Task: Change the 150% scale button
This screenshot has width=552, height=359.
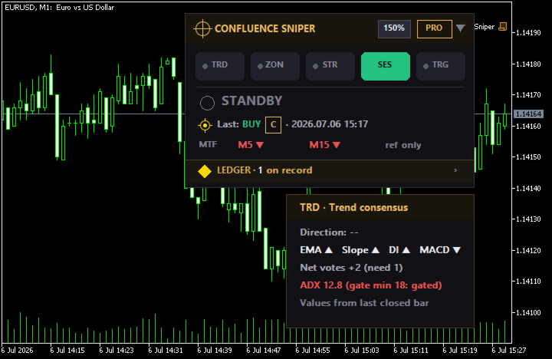Action: (x=394, y=28)
